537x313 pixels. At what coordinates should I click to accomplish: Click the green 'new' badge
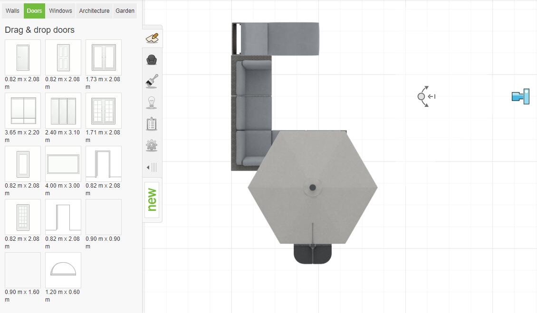[152, 199]
